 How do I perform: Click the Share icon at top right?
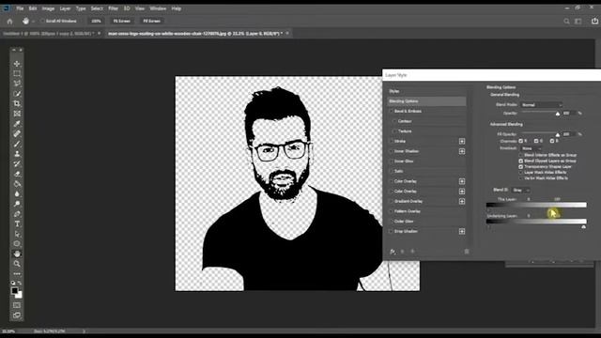coord(594,21)
